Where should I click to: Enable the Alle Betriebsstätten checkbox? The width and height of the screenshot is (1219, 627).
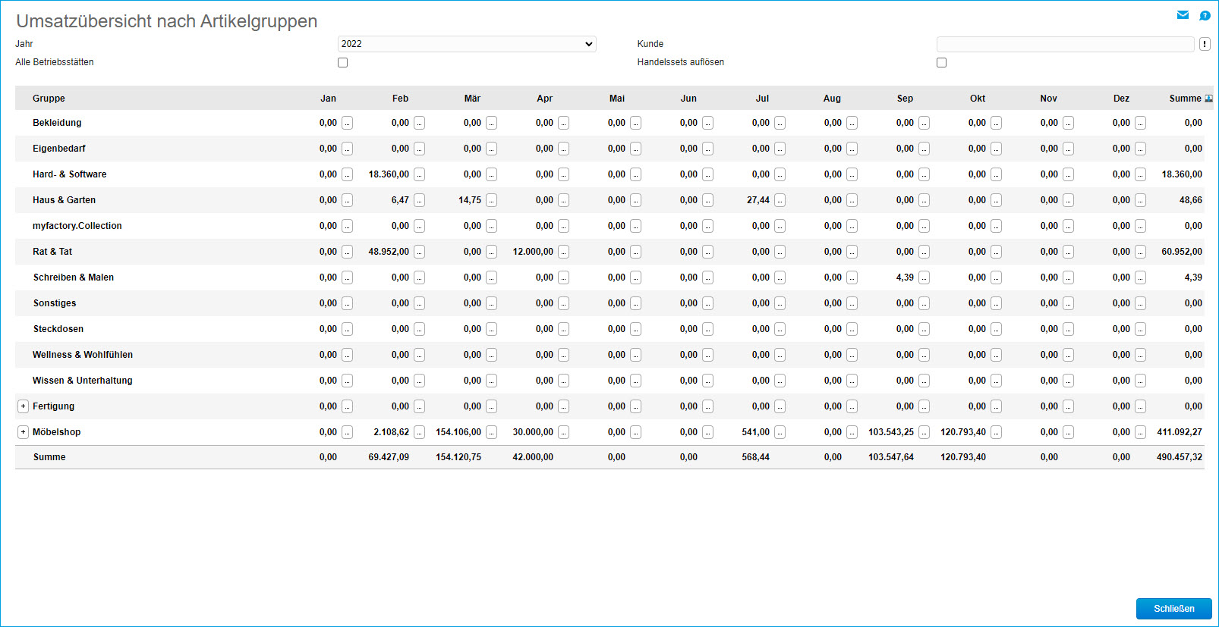[343, 63]
